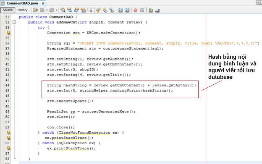Image resolution: width=262 pixels, height=164 pixels.
Task: Click line number 31 in gutter
Action: [7, 17]
